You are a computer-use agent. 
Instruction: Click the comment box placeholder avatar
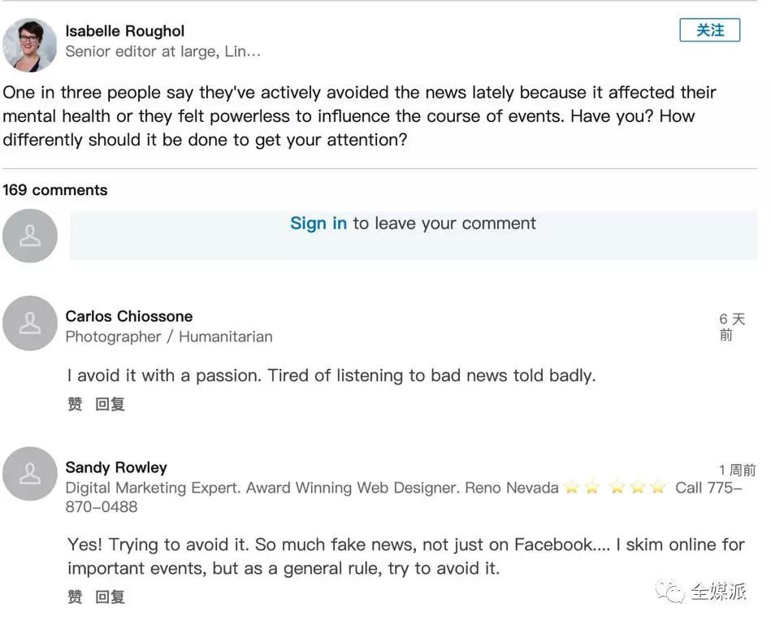click(x=30, y=236)
